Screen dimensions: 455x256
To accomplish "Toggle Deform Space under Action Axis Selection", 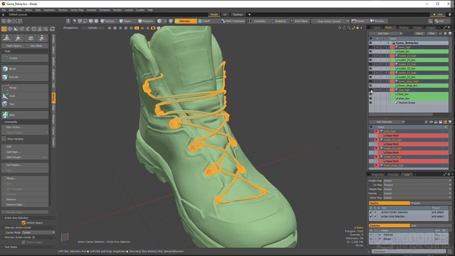I will [x=24, y=222].
